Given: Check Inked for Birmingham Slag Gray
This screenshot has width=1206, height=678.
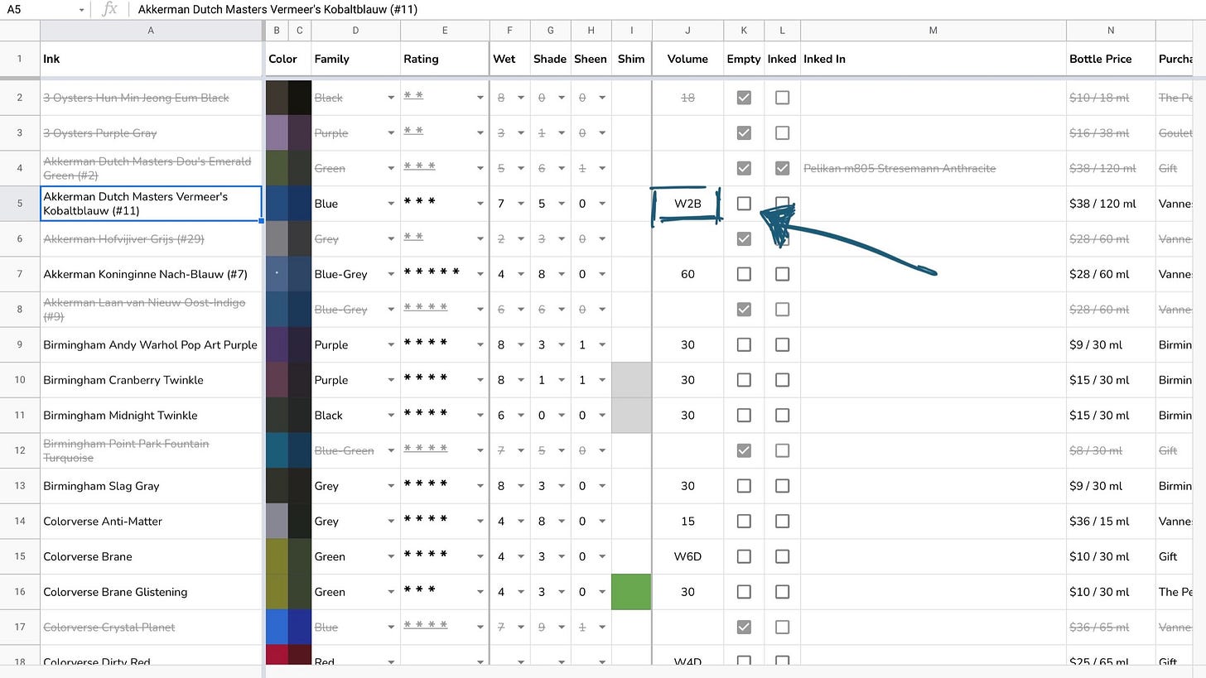Looking at the screenshot, I should tap(782, 486).
